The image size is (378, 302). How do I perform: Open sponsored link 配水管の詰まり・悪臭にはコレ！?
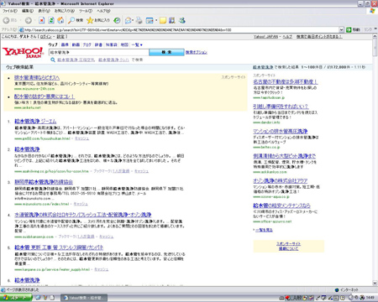(45, 96)
